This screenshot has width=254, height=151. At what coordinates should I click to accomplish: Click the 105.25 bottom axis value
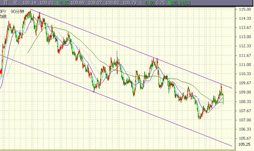click(244, 144)
